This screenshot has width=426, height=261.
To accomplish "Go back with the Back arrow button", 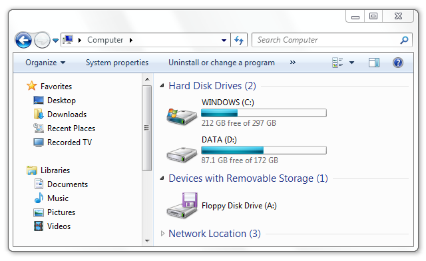I will [x=23, y=40].
